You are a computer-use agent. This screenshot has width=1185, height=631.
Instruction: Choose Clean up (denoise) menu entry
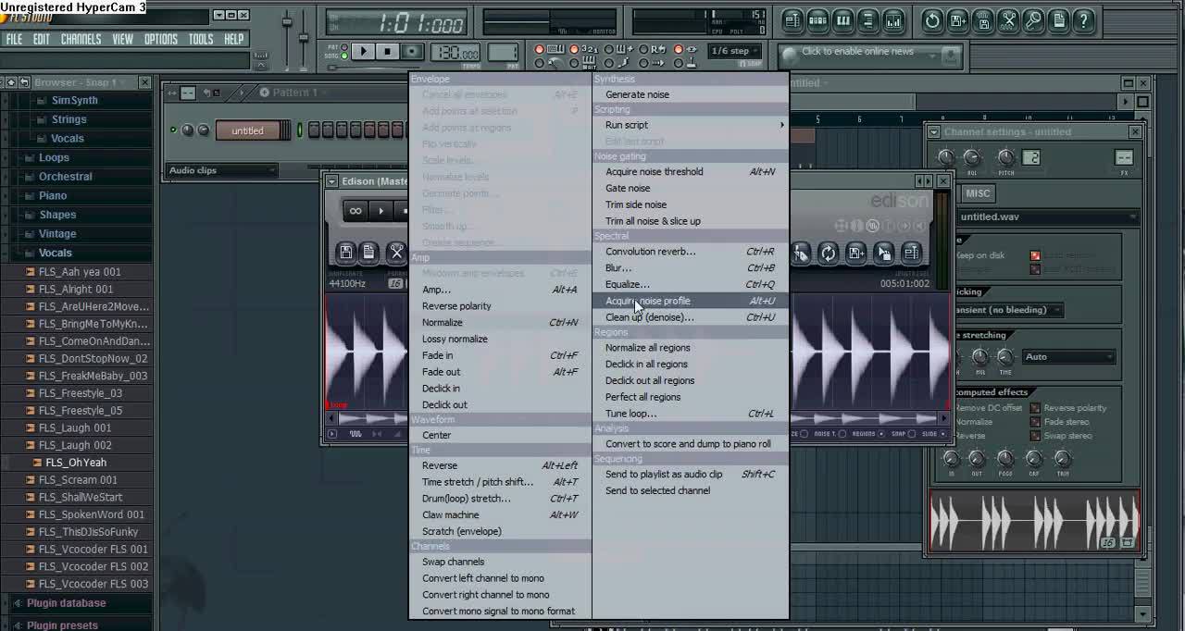[690, 317]
